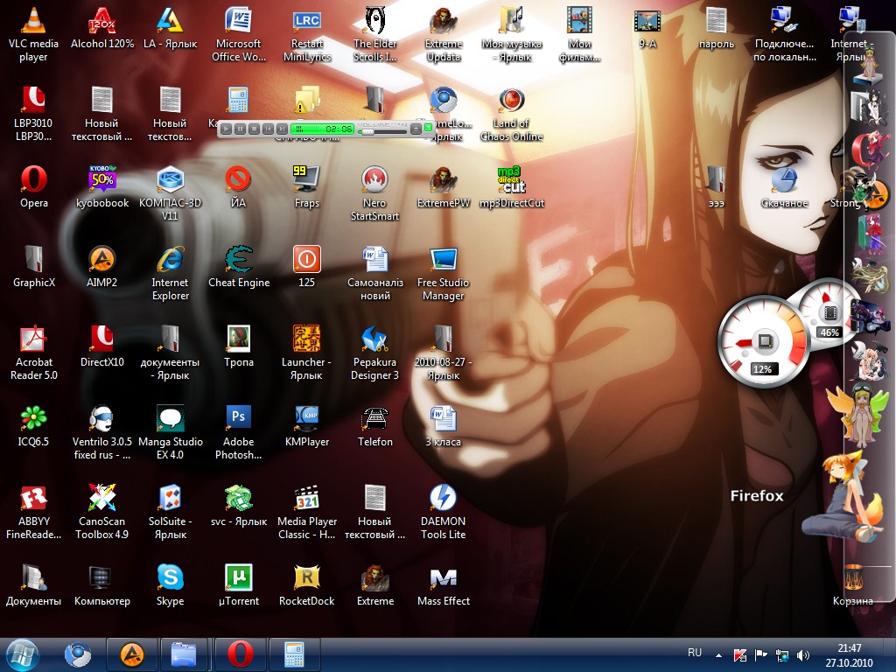Open the Mass Effect game shortcut
Screen dimensions: 896x672
[x=443, y=577]
